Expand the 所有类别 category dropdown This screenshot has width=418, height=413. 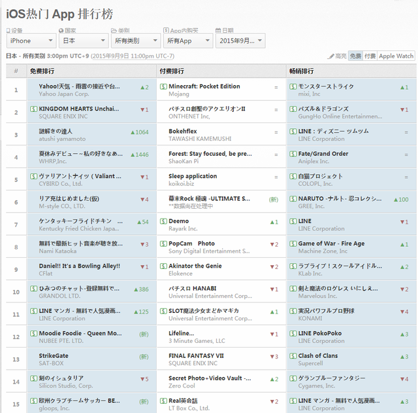[x=135, y=41]
